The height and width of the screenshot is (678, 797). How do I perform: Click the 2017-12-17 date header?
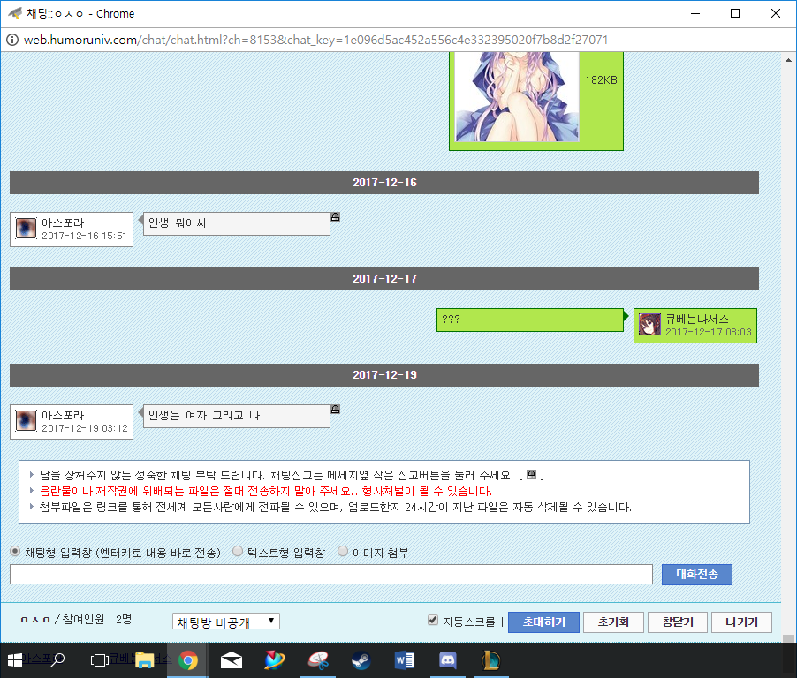click(x=384, y=279)
